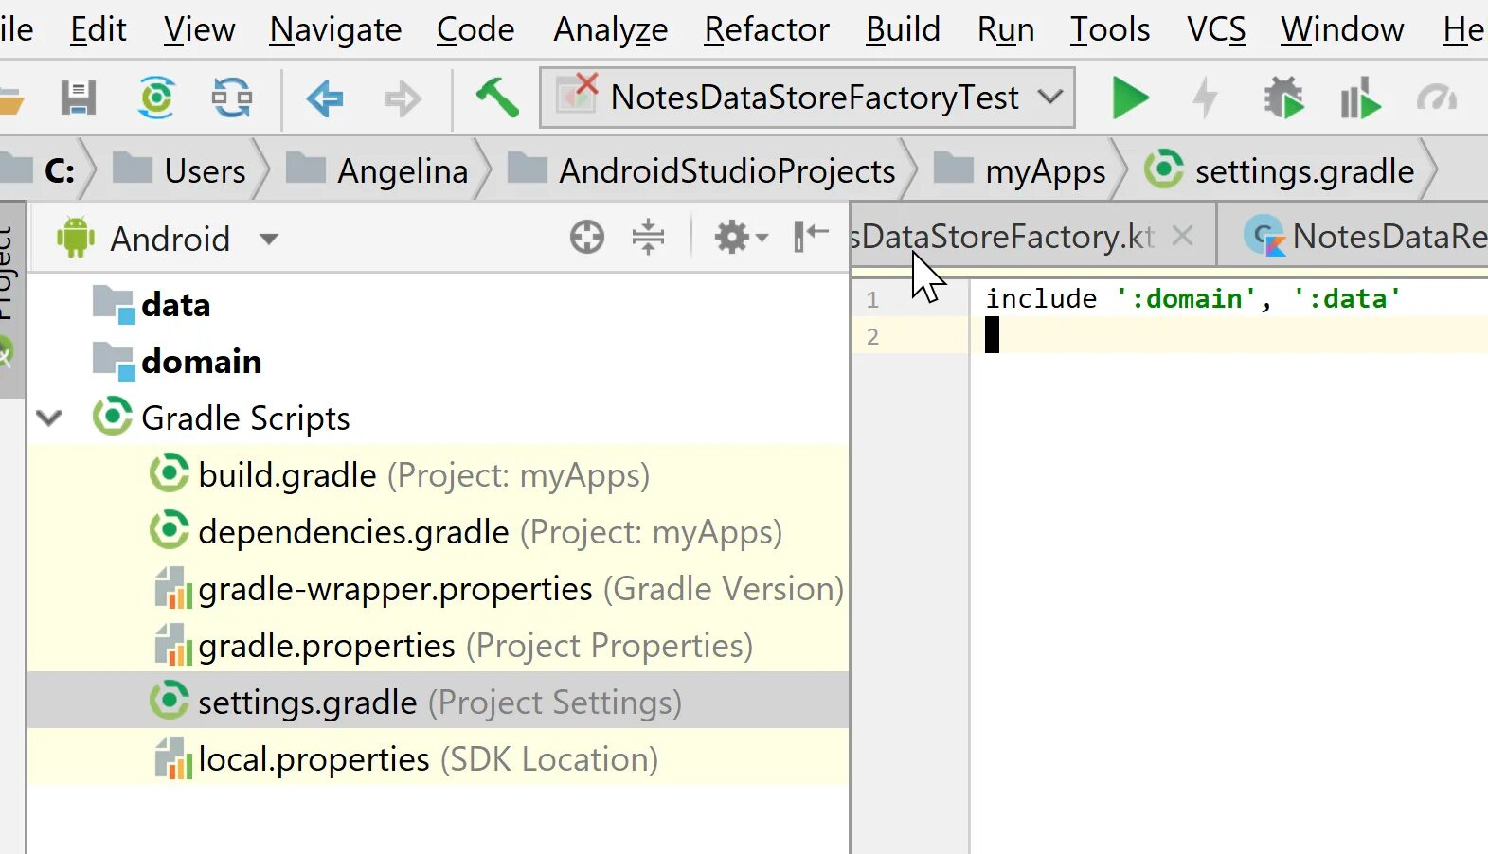Viewport: 1488px width, 854px height.
Task: Click the Android robot view icon
Action: (x=76, y=238)
